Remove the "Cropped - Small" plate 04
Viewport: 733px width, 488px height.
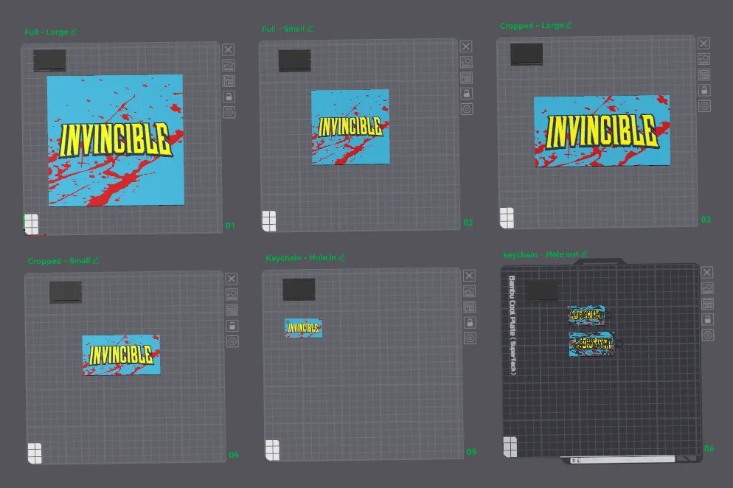tap(232, 279)
